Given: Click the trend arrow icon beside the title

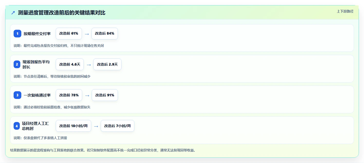Looking at the screenshot, I should 13,13.
